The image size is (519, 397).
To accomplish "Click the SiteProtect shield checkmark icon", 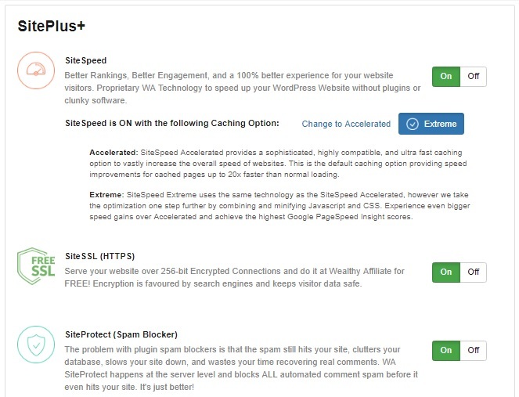I will click(36, 345).
